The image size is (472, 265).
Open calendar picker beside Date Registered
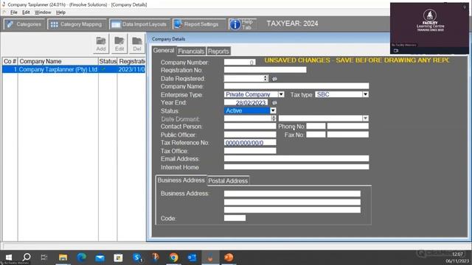click(274, 79)
